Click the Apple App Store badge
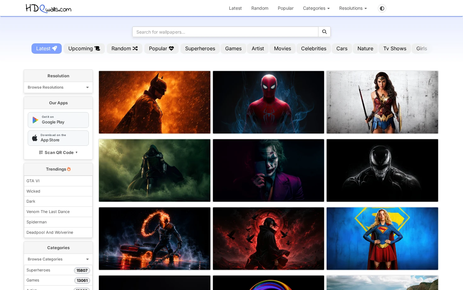The width and height of the screenshot is (463, 290). [x=58, y=138]
